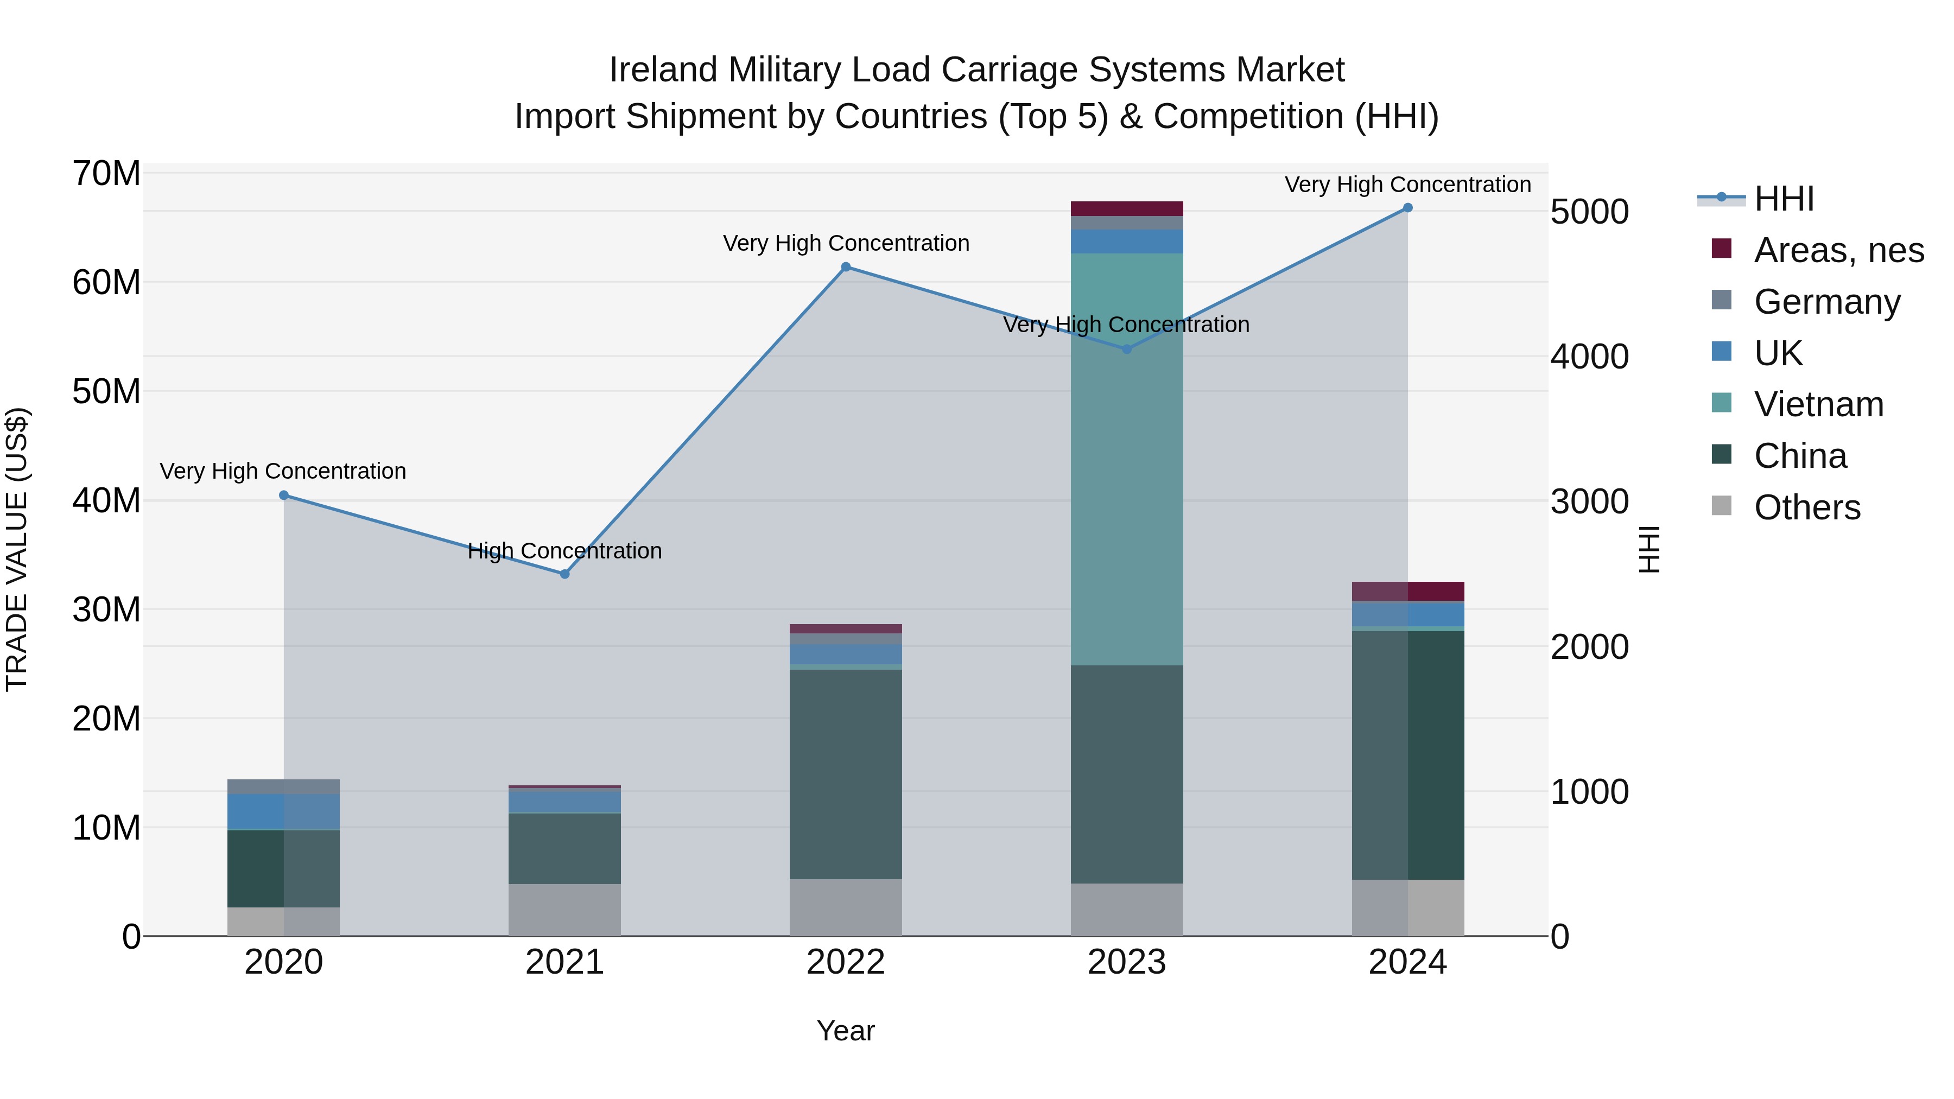This screenshot has width=1954, height=1099.
Task: Select China segment of the 2020 bar
Action: point(284,869)
